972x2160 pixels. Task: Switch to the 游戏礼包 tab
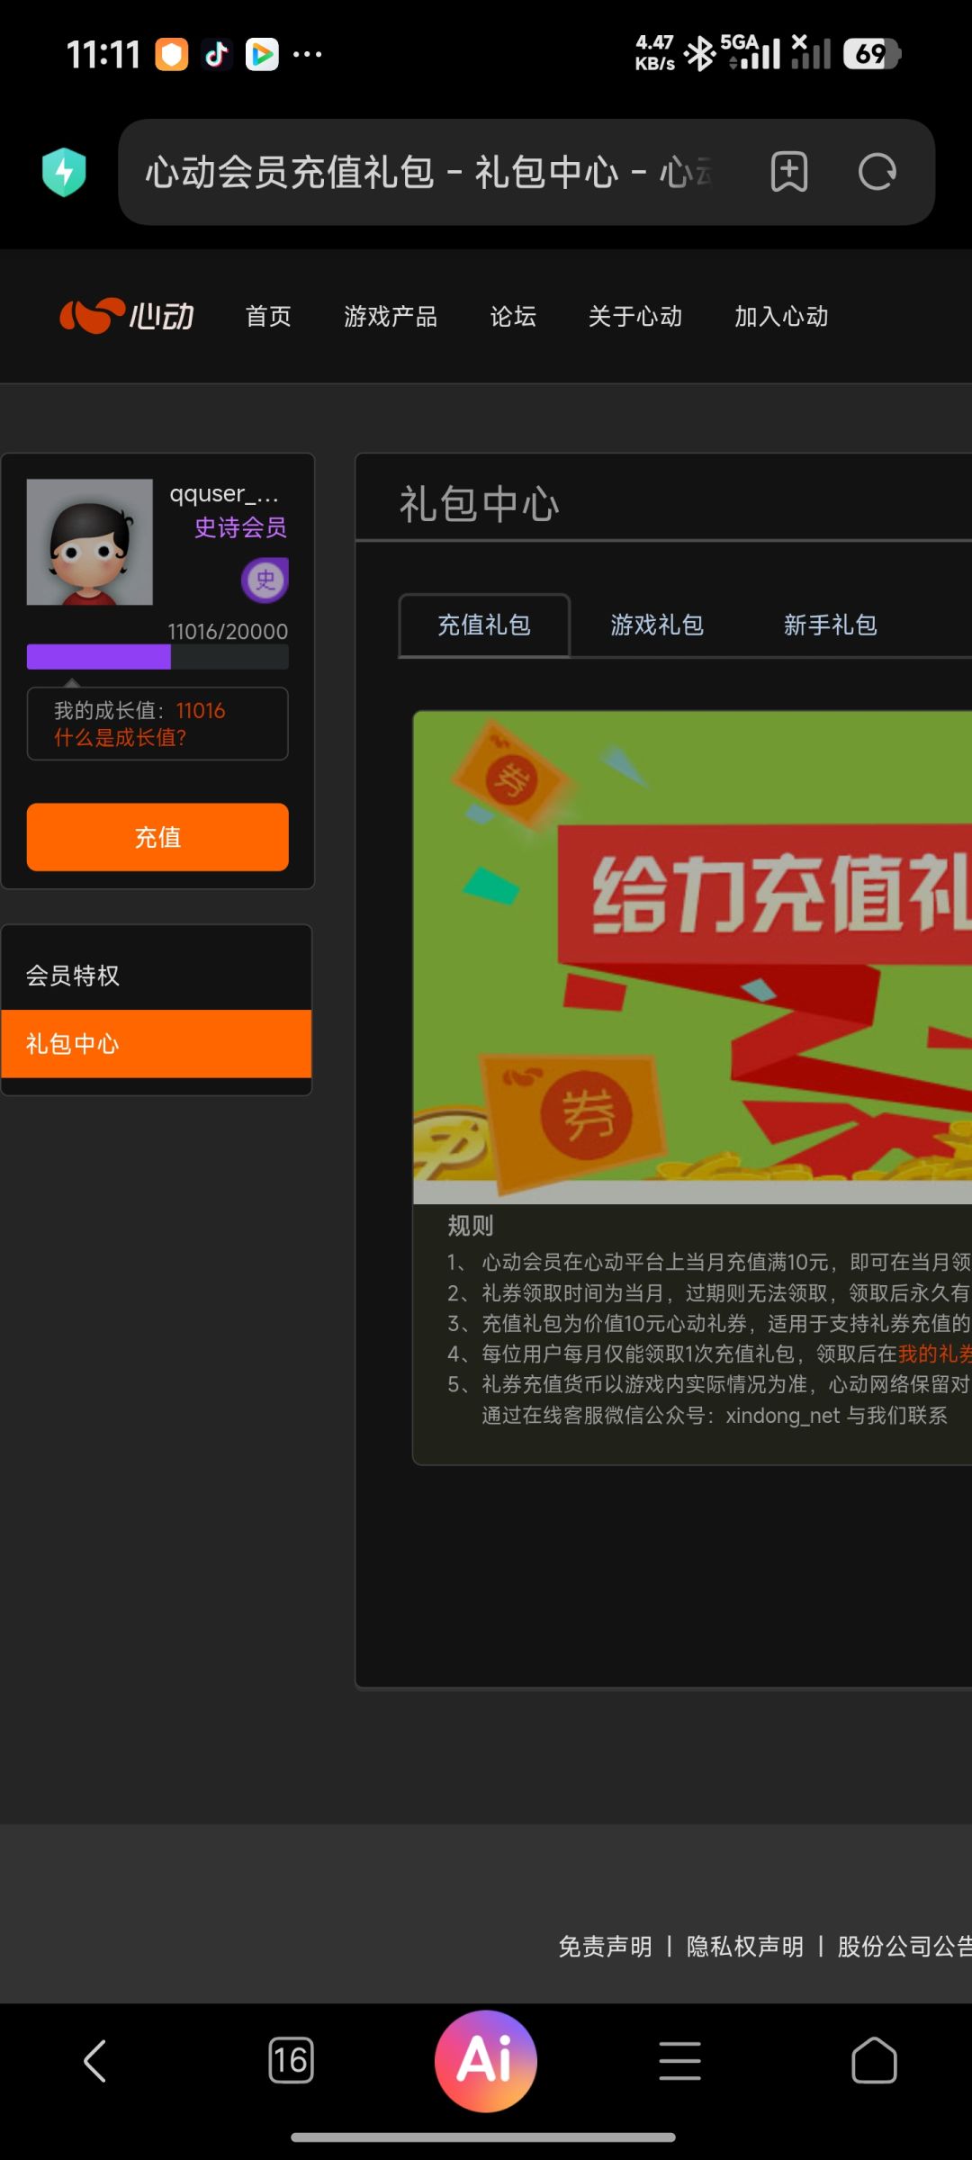(x=657, y=625)
